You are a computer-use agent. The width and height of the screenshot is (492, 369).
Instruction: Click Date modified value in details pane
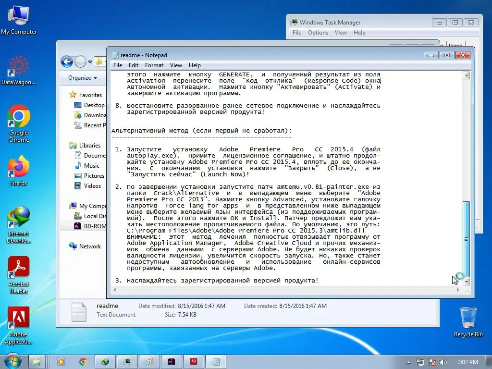(x=201, y=306)
